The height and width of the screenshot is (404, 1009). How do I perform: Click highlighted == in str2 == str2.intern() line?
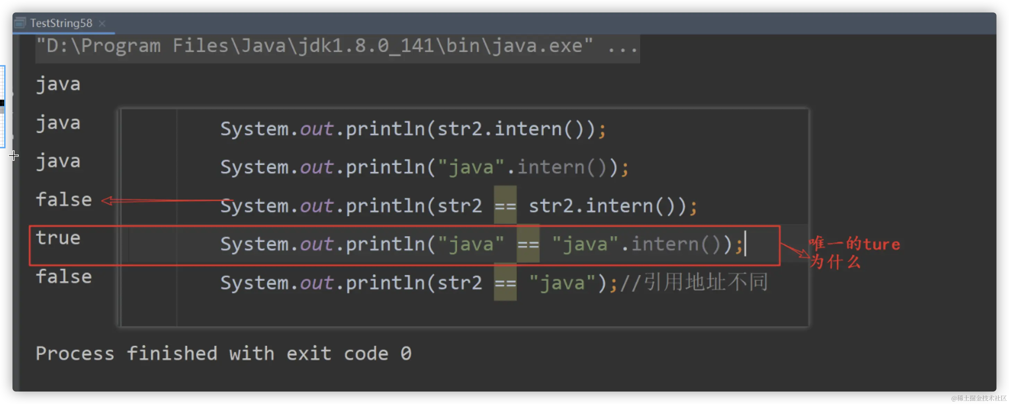(505, 205)
